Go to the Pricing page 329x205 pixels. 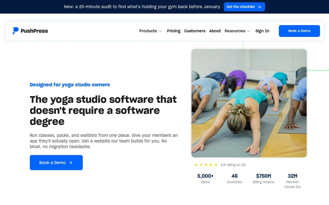[x=174, y=31]
